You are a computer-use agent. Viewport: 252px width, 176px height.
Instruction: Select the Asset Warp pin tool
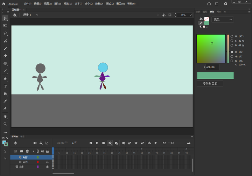tap(5, 108)
